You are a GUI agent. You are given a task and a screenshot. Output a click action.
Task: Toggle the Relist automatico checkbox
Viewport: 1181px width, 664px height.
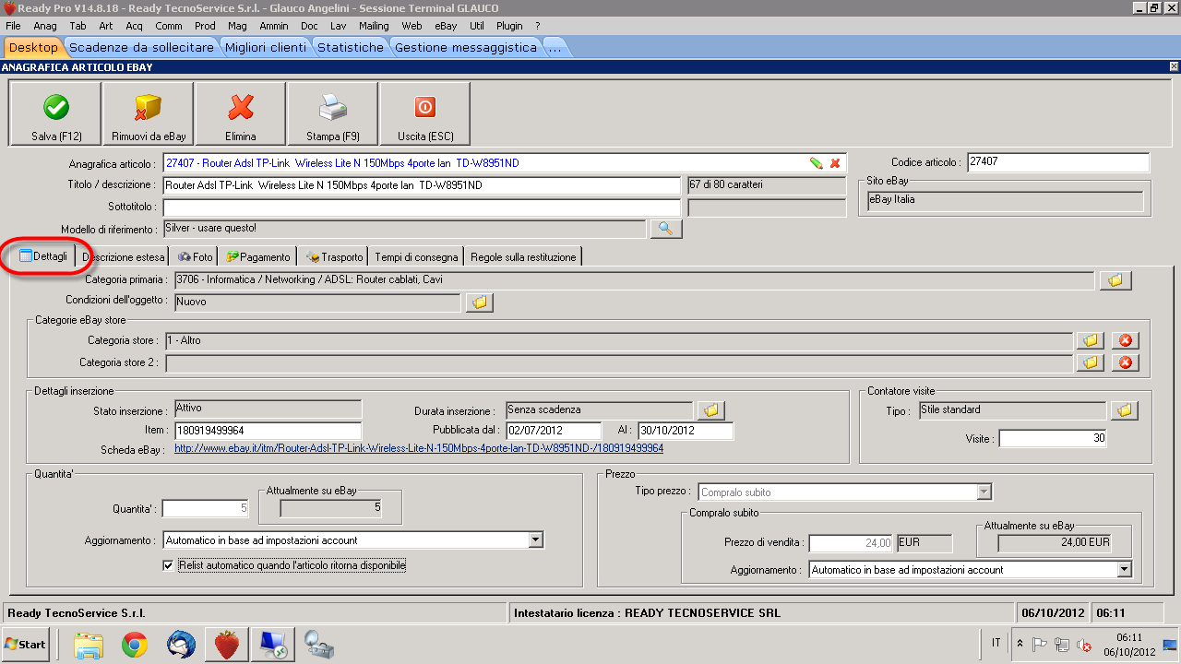[x=168, y=565]
